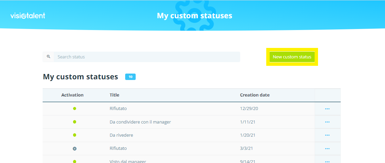This screenshot has width=385, height=163.
Task: Select the Da condividere con il manager title
Action: 140,122
